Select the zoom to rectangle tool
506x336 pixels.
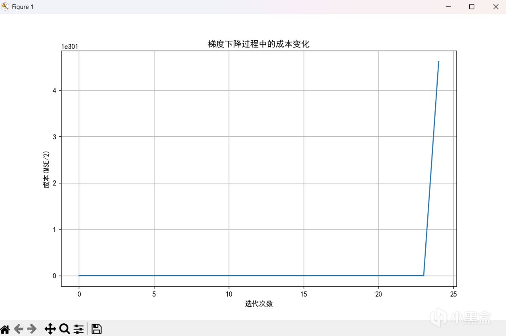(x=64, y=328)
